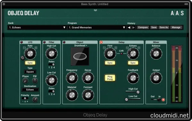The image size is (192, 121).
Task: Open the LFO Type dropdown showing Square
Action: tap(30, 72)
